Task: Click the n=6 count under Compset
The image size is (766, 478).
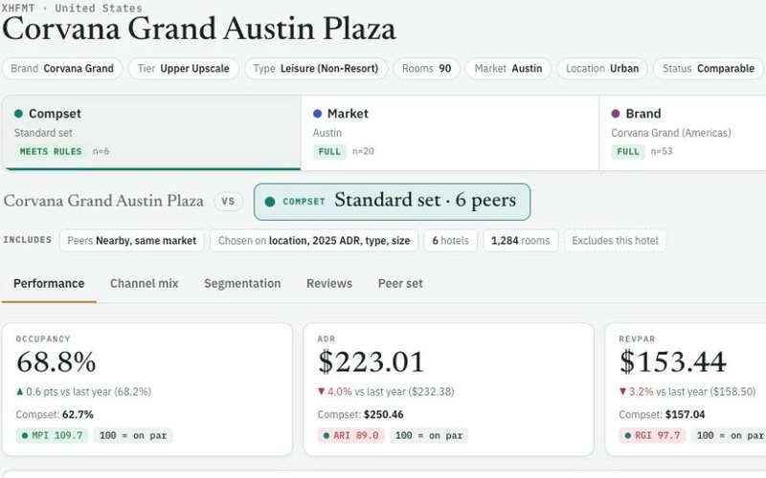Action: (101, 151)
